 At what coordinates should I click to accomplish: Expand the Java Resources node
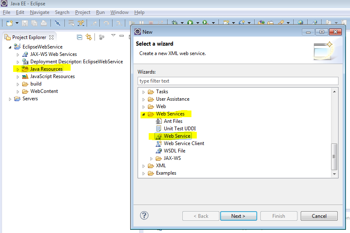click(x=18, y=69)
